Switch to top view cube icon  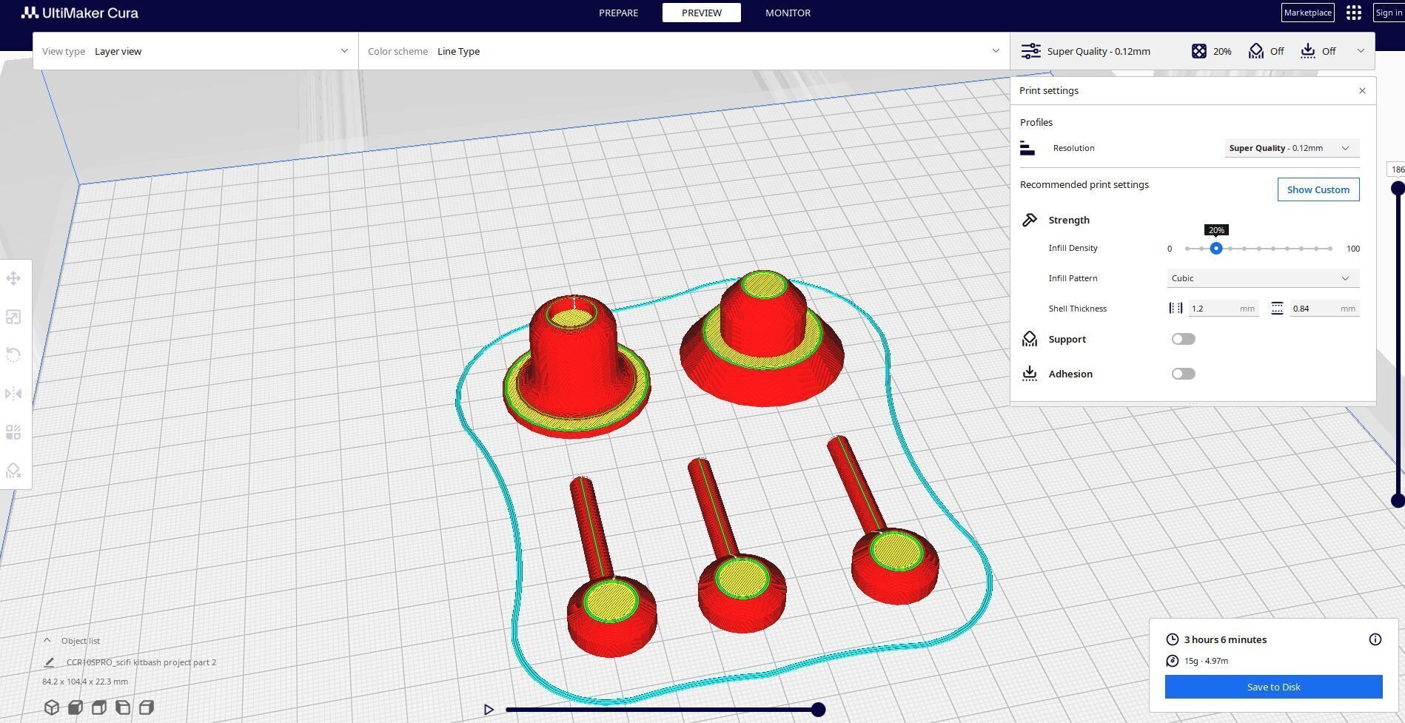coord(98,707)
